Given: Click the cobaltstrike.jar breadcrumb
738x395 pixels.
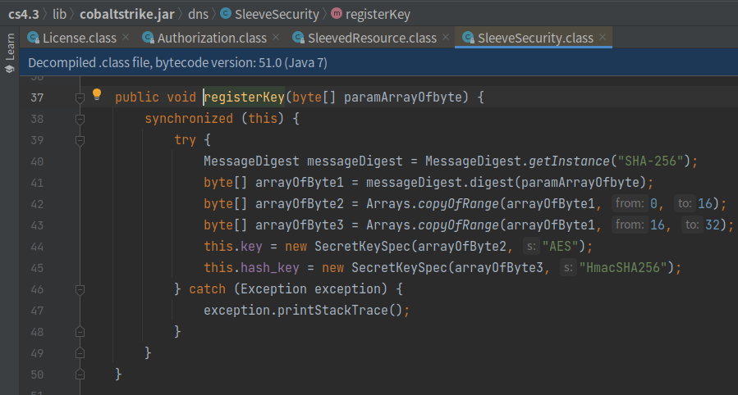Looking at the screenshot, I should tap(127, 14).
